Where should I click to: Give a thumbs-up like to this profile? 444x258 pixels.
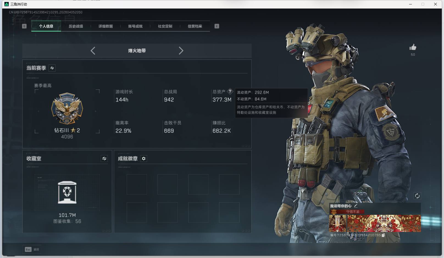pos(413,47)
